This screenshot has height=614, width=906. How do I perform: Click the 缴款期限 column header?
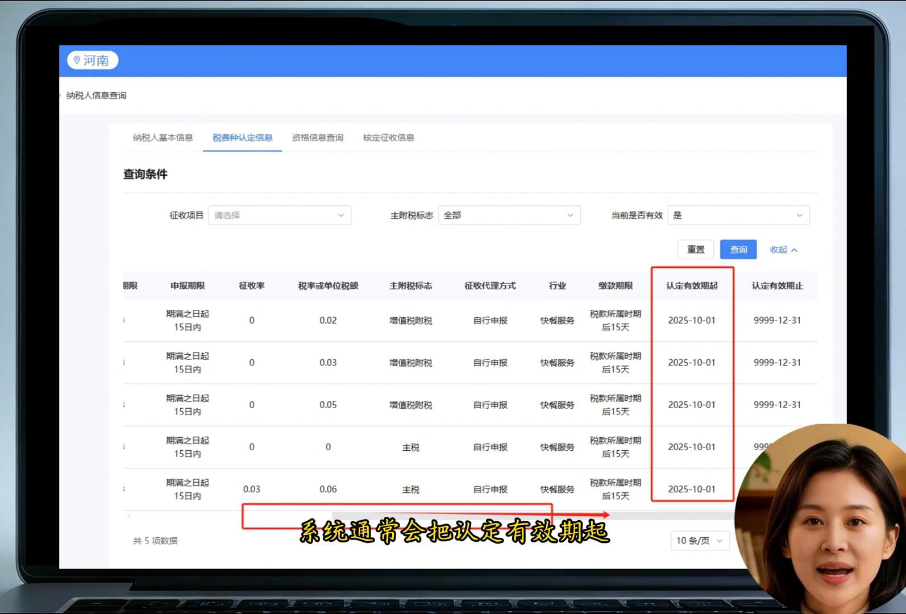coord(616,286)
